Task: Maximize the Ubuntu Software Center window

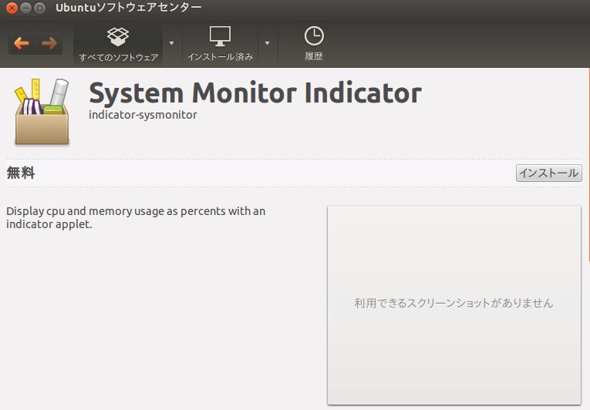Action: [39, 8]
